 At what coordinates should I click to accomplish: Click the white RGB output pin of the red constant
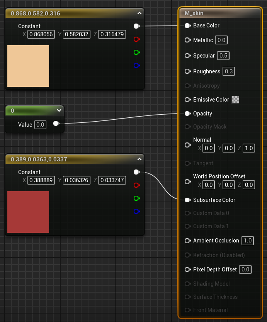pyautogui.click(x=136, y=172)
